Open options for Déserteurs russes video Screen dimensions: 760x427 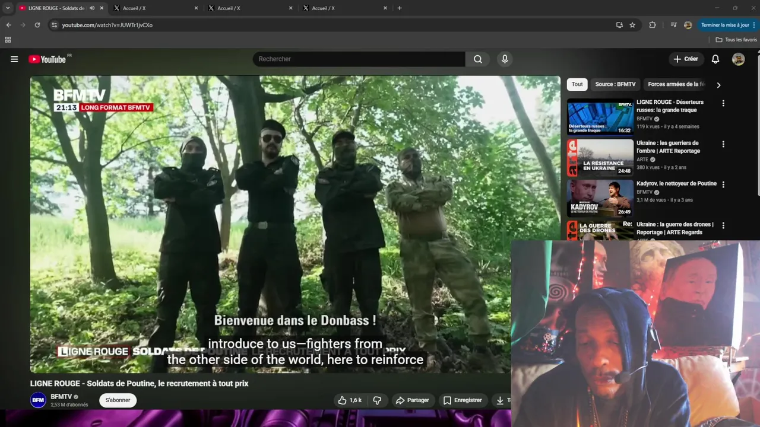723,103
